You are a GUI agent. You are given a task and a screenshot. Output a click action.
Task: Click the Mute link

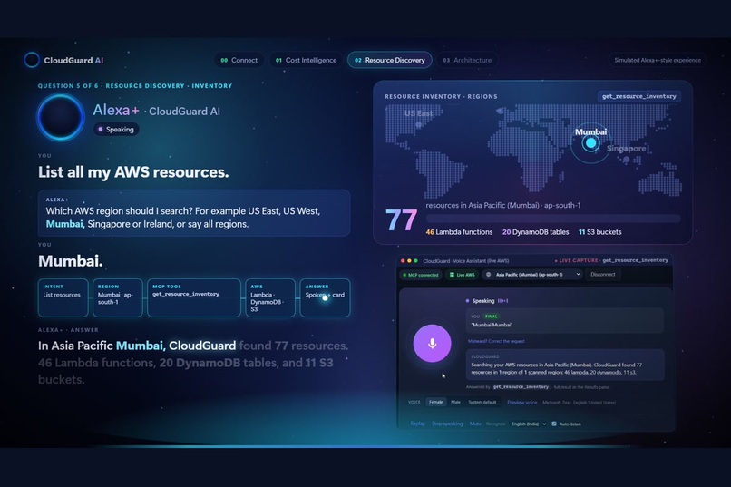pyautogui.click(x=475, y=424)
